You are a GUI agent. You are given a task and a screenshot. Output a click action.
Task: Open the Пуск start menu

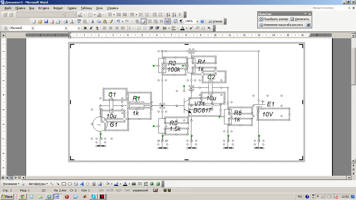point(7,197)
